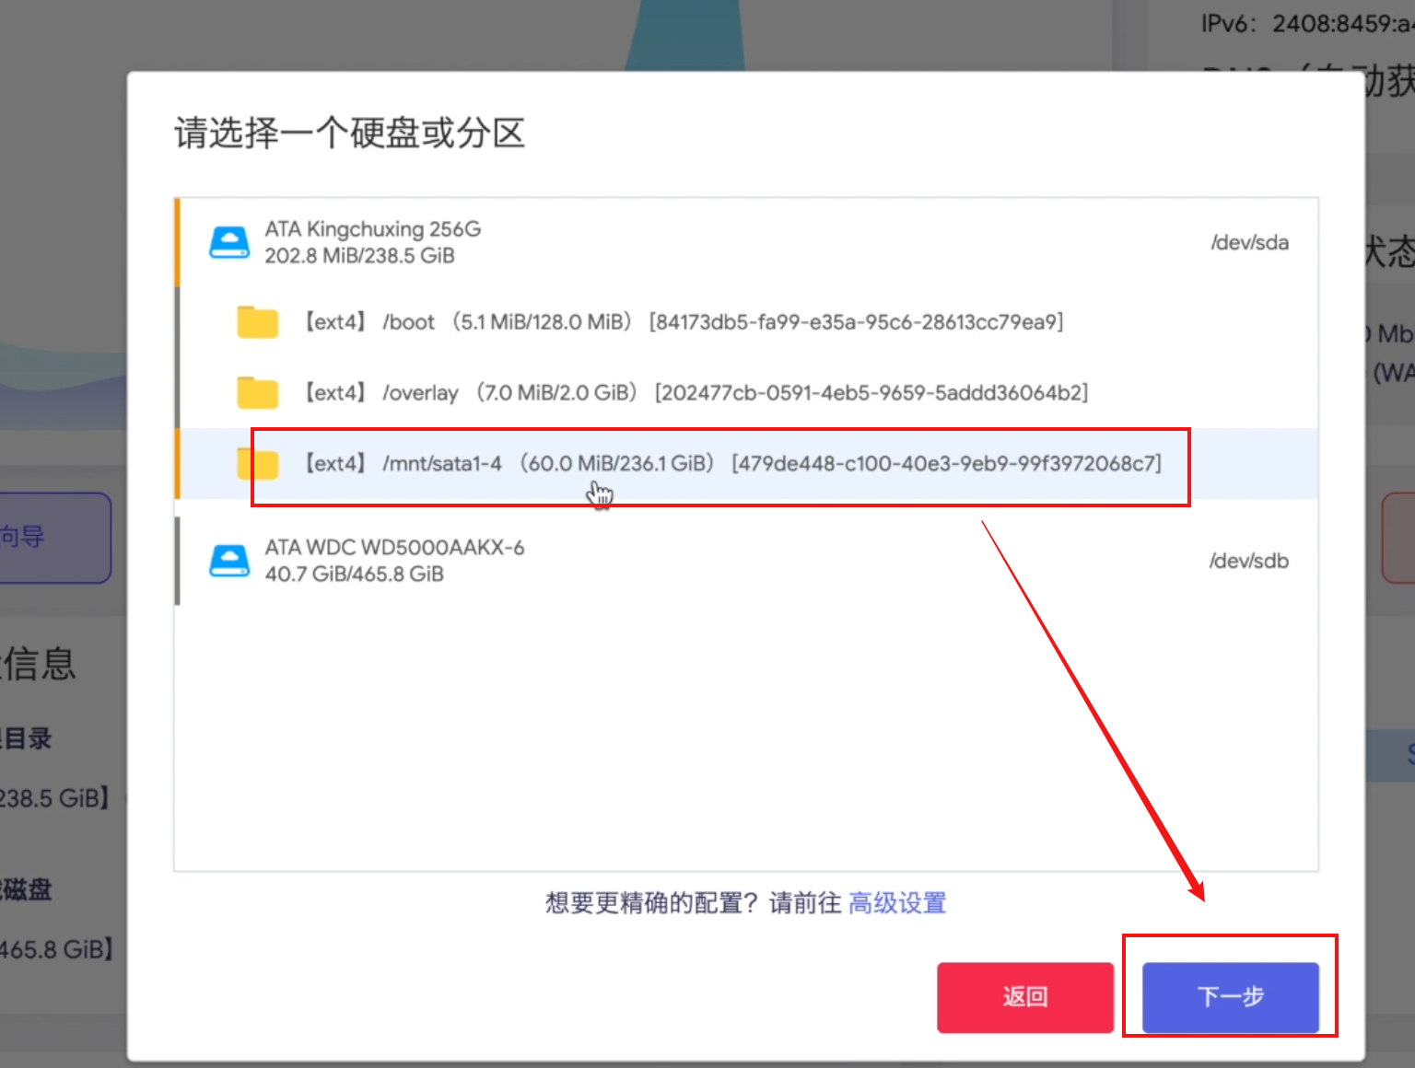Image resolution: width=1415 pixels, height=1068 pixels.
Task: Select the highlighted /mnt/sata1-4 partition row
Action: [x=645, y=463]
